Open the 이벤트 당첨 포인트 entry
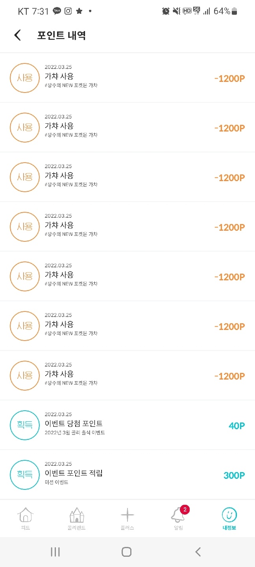The width and height of the screenshot is (255, 567). tap(128, 425)
